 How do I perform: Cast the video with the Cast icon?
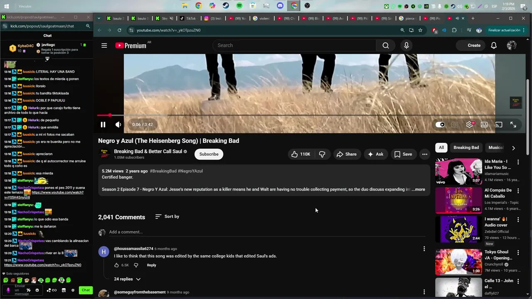click(499, 125)
